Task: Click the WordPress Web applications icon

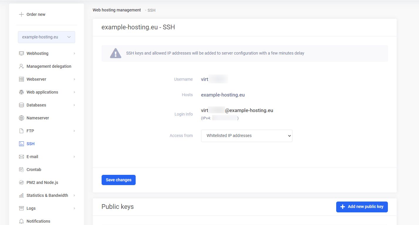Action: point(21,92)
